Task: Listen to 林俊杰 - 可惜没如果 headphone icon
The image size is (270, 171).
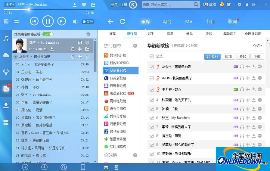Action: (x=242, y=67)
